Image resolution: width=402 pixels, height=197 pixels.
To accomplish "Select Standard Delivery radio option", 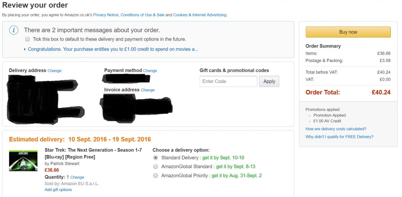I will (x=156, y=158).
